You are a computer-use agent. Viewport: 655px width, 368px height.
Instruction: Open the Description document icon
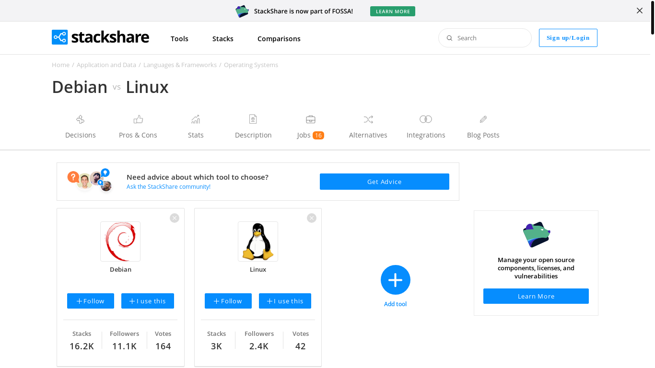pos(253,119)
